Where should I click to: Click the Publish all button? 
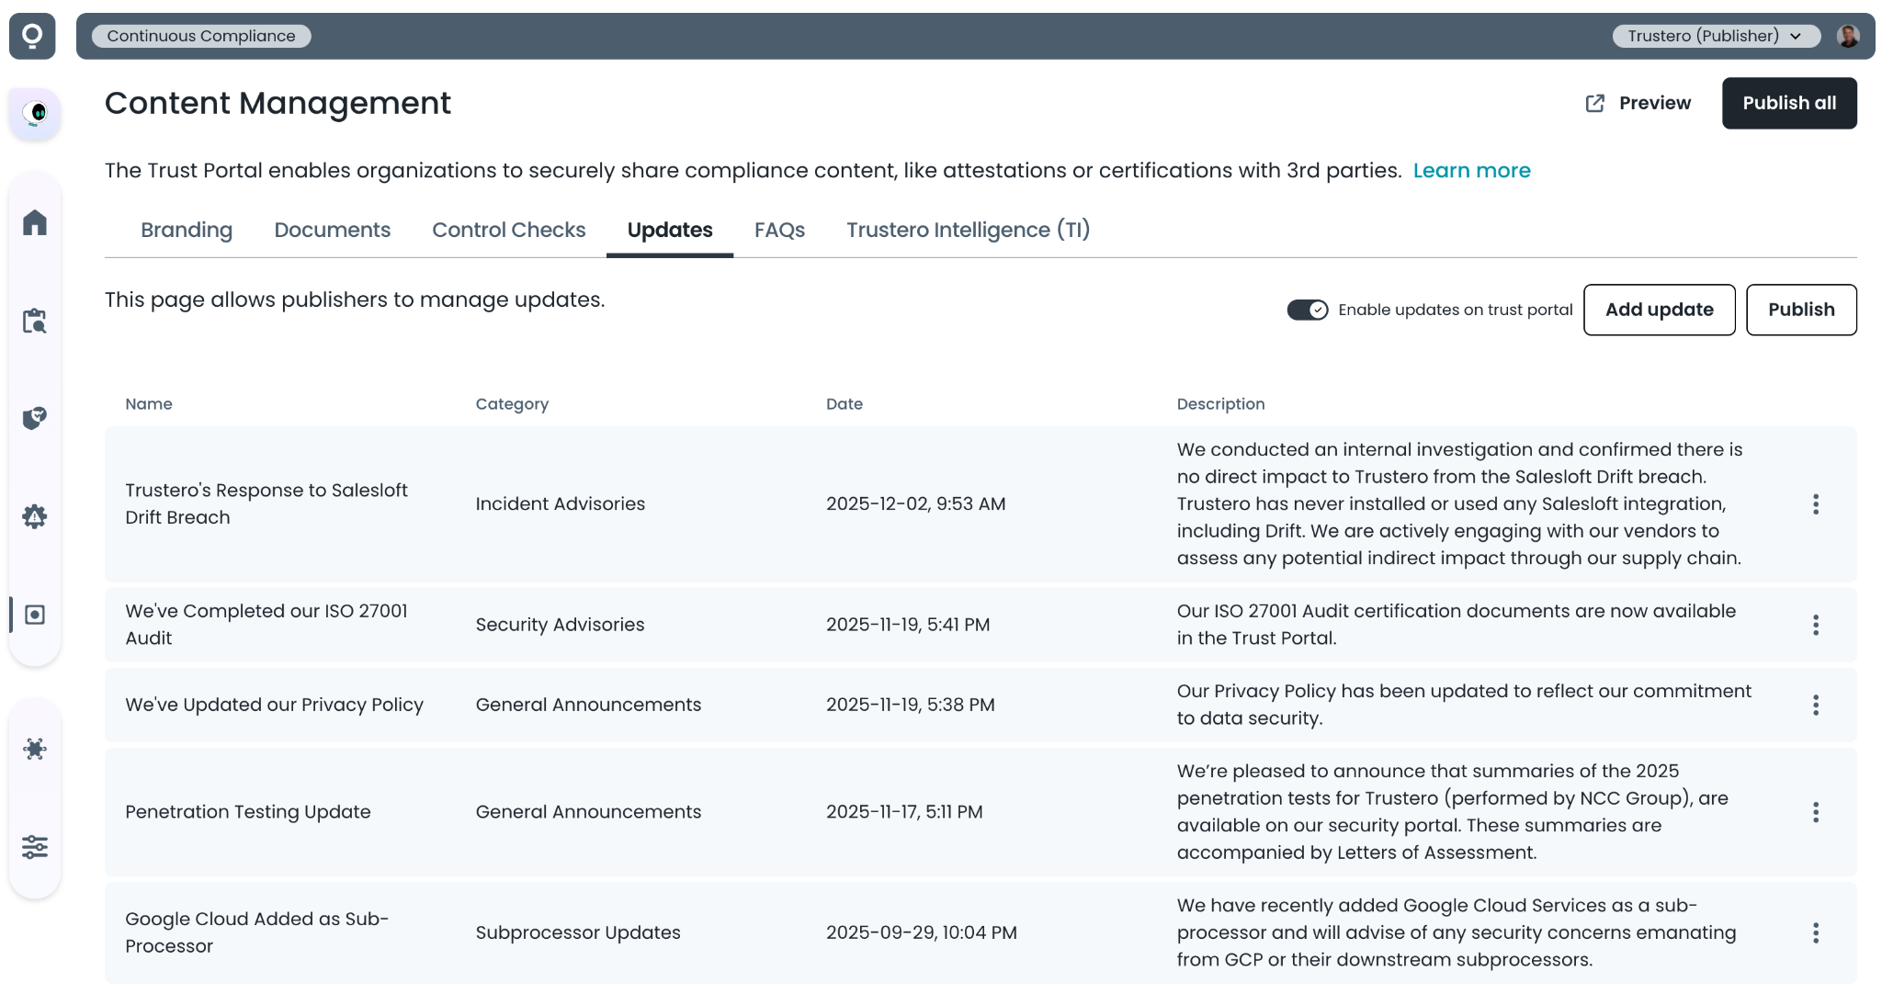(x=1788, y=103)
